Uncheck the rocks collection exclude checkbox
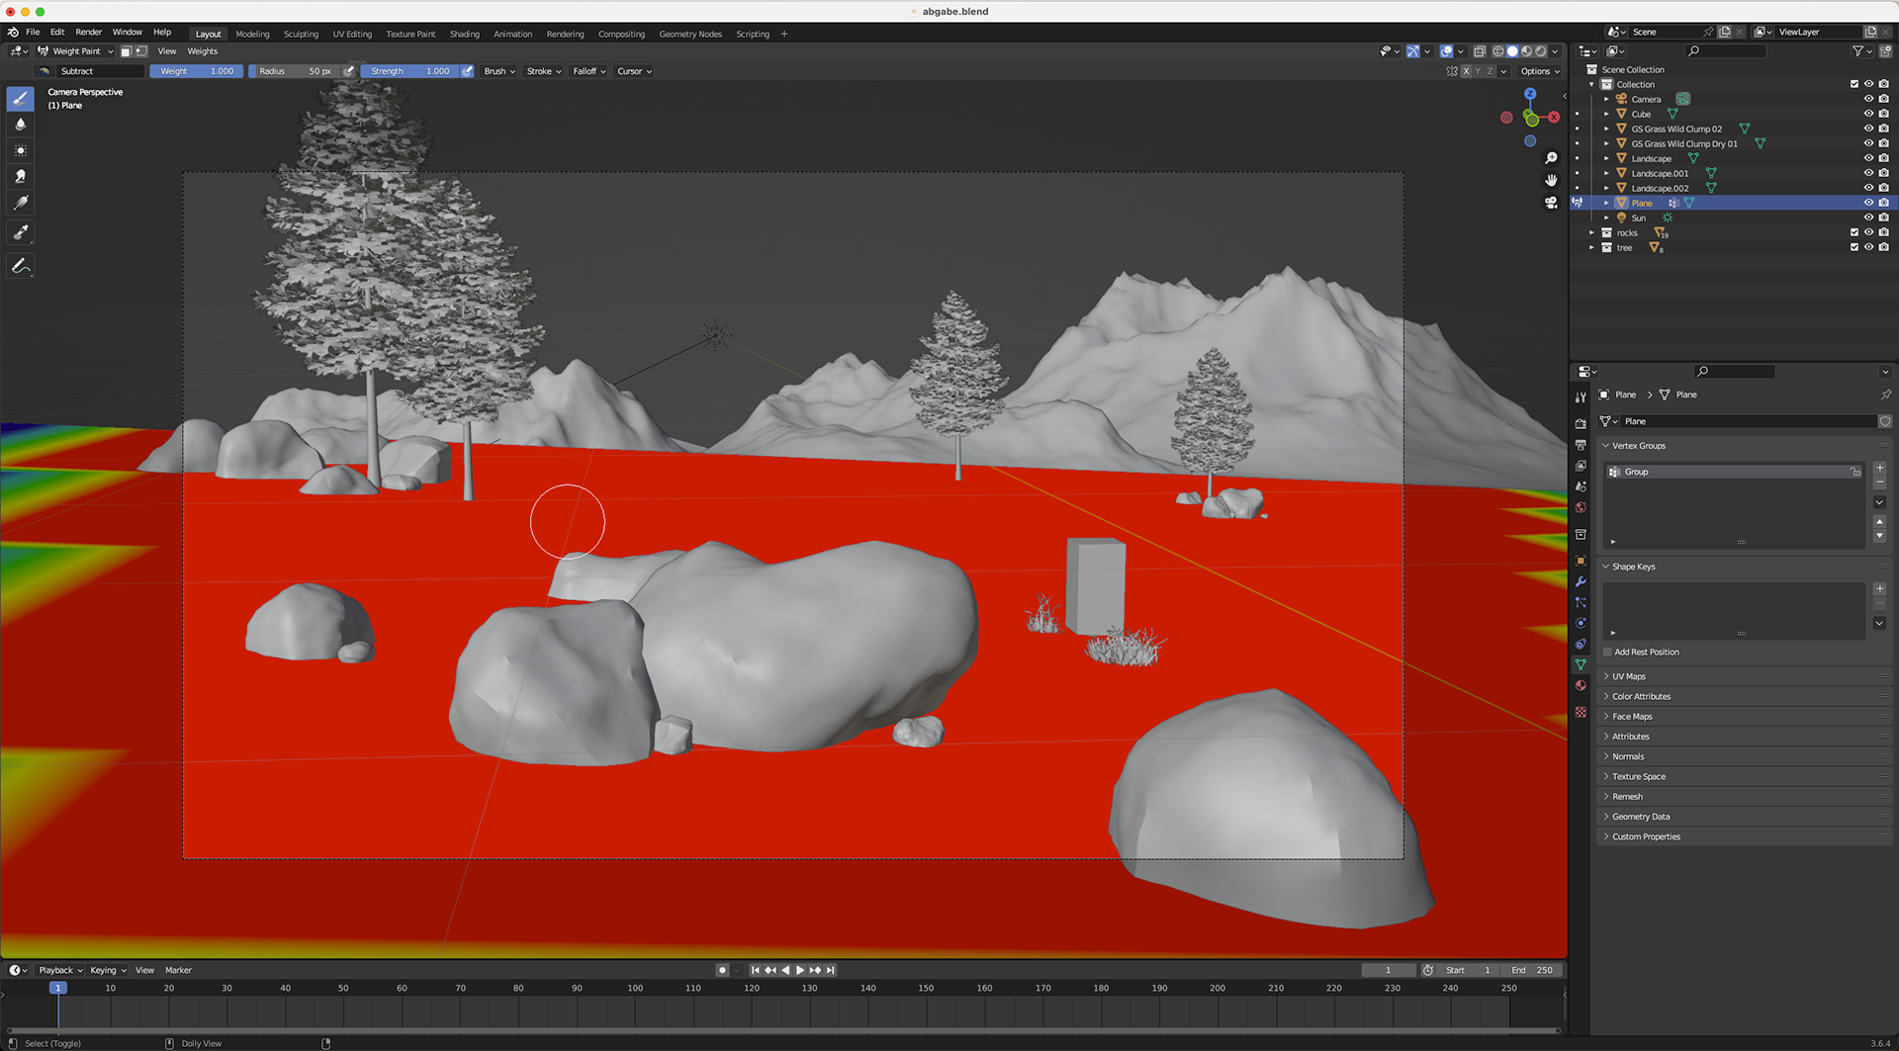The width and height of the screenshot is (1899, 1051). coord(1854,232)
